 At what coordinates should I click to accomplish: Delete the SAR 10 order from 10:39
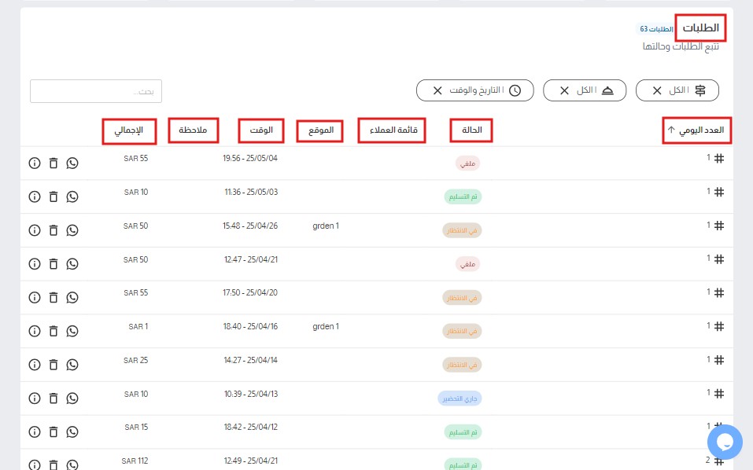coord(54,398)
